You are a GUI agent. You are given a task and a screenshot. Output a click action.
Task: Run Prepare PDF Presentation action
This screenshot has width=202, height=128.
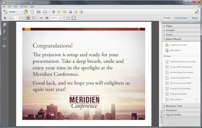coord(181,67)
